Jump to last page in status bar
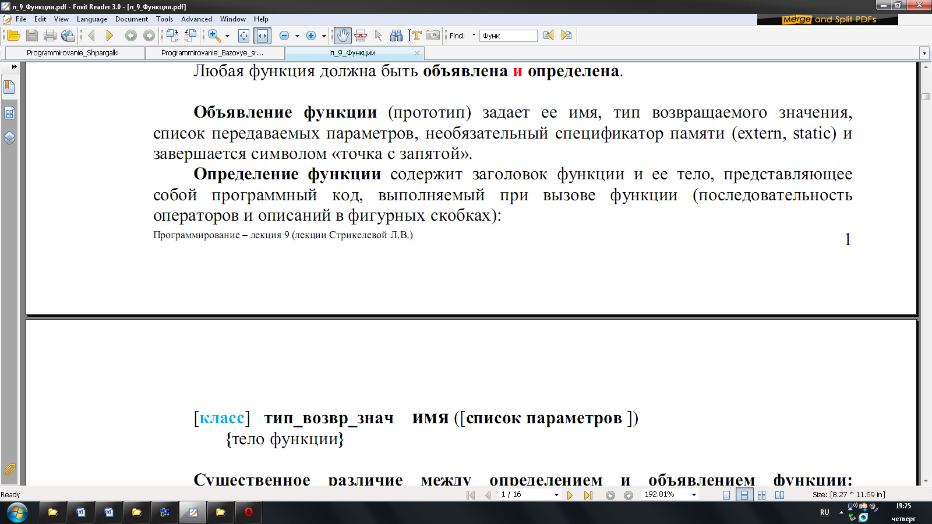 click(x=588, y=495)
